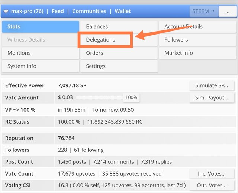
Task: Click the '17,679 upvotes' count
Action: pyautogui.click(x=77, y=174)
